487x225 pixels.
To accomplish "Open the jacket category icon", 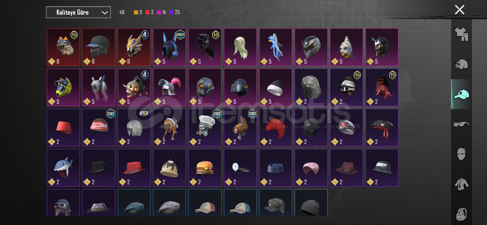I will click(x=461, y=184).
